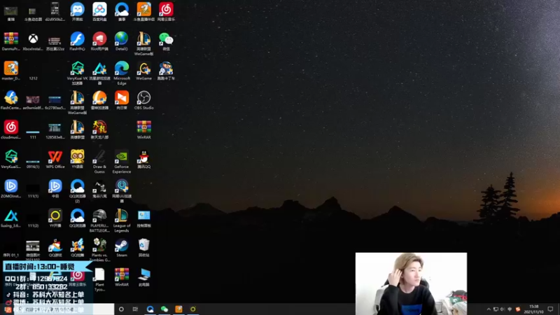Select the 微信图片 image file thumbnail
The image size is (560, 315).
(x=33, y=246)
